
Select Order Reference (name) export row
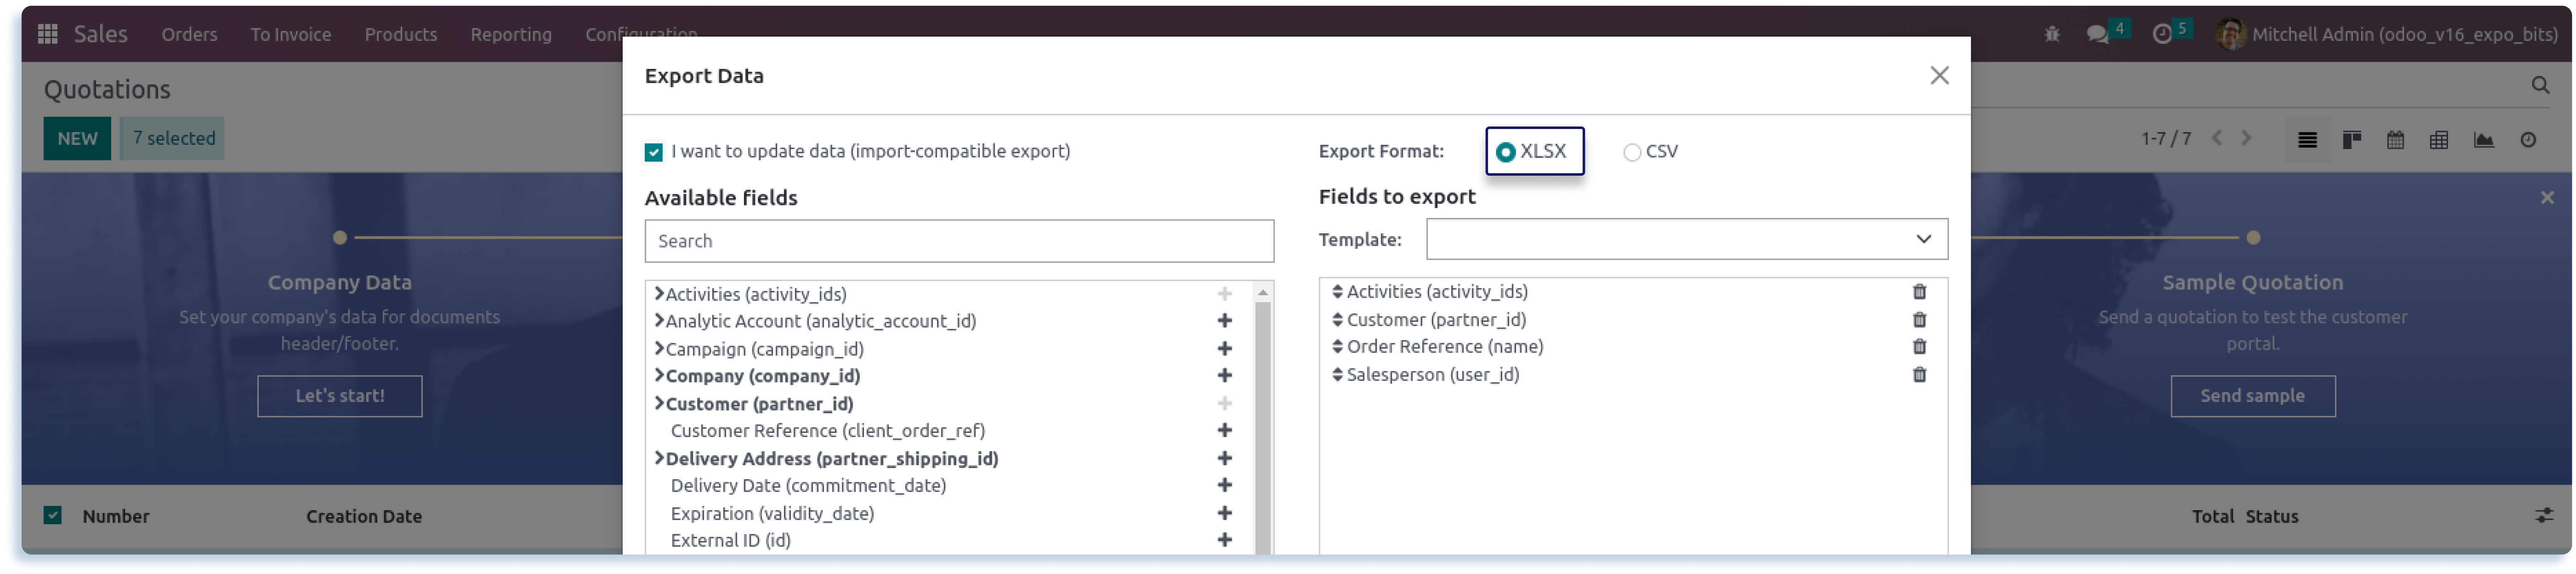pos(1445,347)
